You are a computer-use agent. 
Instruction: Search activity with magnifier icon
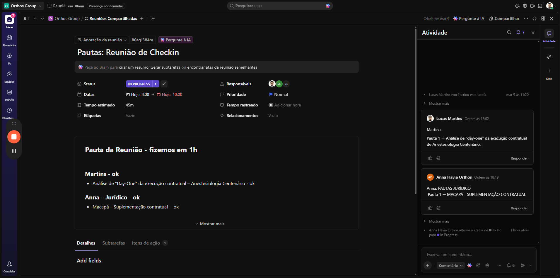(509, 32)
